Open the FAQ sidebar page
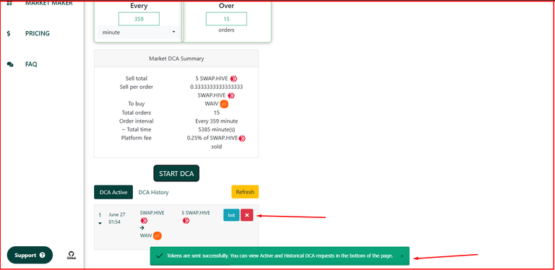Image resolution: width=555 pixels, height=270 pixels. [x=31, y=64]
